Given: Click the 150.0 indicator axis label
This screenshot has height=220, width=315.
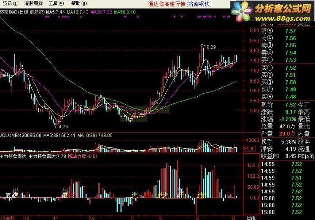Looking at the screenshot, I should point(253,166).
